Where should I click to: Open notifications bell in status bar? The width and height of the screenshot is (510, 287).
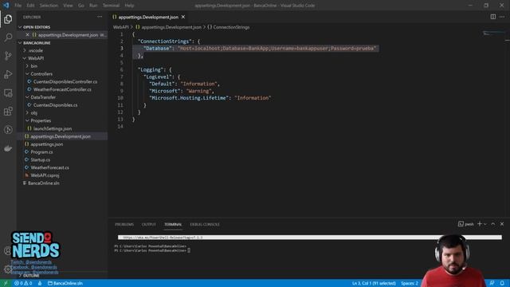pos(502,283)
